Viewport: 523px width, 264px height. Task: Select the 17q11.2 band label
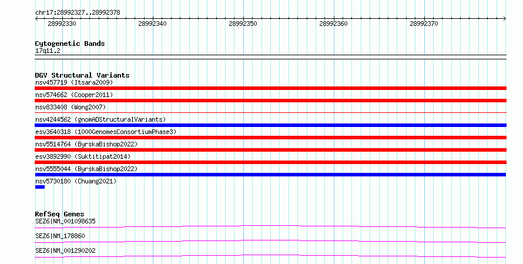click(x=48, y=51)
